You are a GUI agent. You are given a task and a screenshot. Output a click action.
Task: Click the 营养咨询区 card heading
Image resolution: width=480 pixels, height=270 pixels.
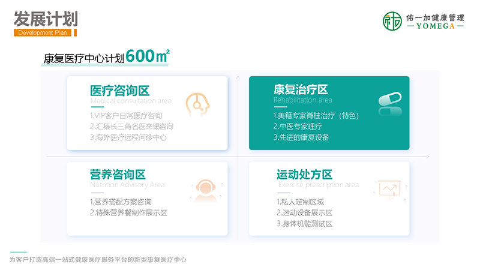(118, 175)
